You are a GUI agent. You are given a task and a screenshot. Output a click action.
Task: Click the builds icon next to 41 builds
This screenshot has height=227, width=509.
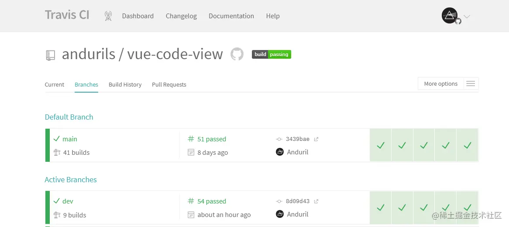click(x=57, y=152)
